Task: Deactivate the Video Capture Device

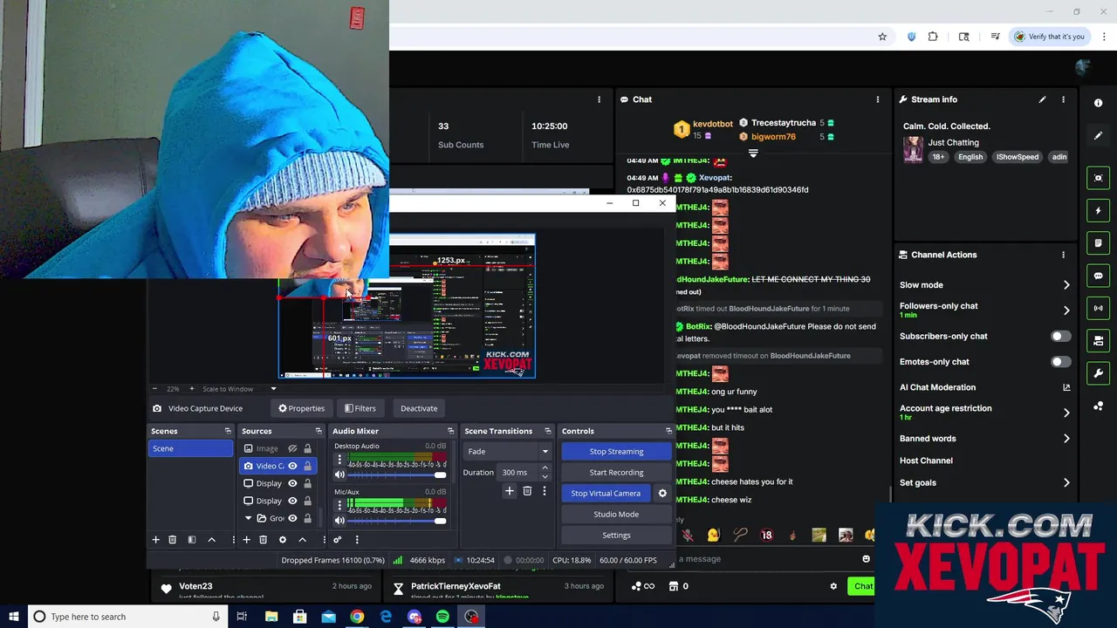Action: tap(419, 408)
